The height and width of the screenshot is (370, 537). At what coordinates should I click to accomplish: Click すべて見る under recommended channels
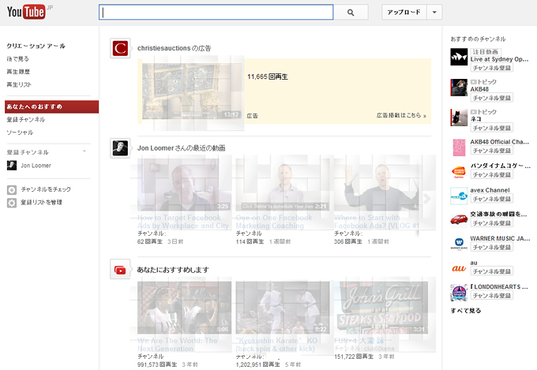(466, 311)
